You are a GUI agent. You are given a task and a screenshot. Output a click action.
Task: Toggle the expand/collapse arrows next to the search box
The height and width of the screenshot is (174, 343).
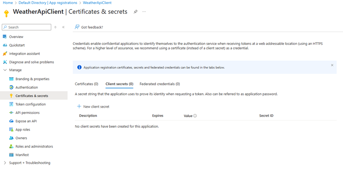pyautogui.click(x=55, y=27)
